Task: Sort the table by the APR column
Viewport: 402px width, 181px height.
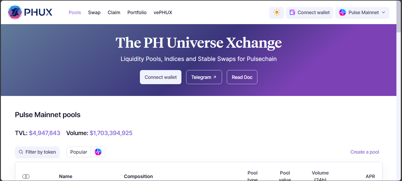Action: 370,176
